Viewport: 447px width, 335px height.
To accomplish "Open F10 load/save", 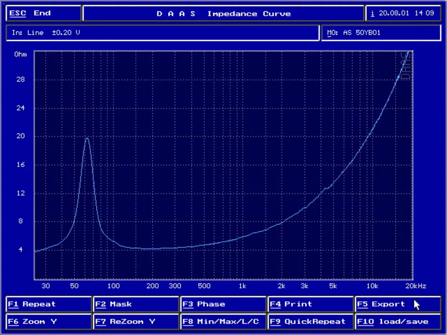I will pyautogui.click(x=398, y=322).
